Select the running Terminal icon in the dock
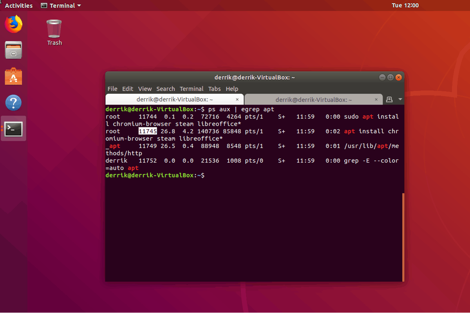 coord(13,129)
